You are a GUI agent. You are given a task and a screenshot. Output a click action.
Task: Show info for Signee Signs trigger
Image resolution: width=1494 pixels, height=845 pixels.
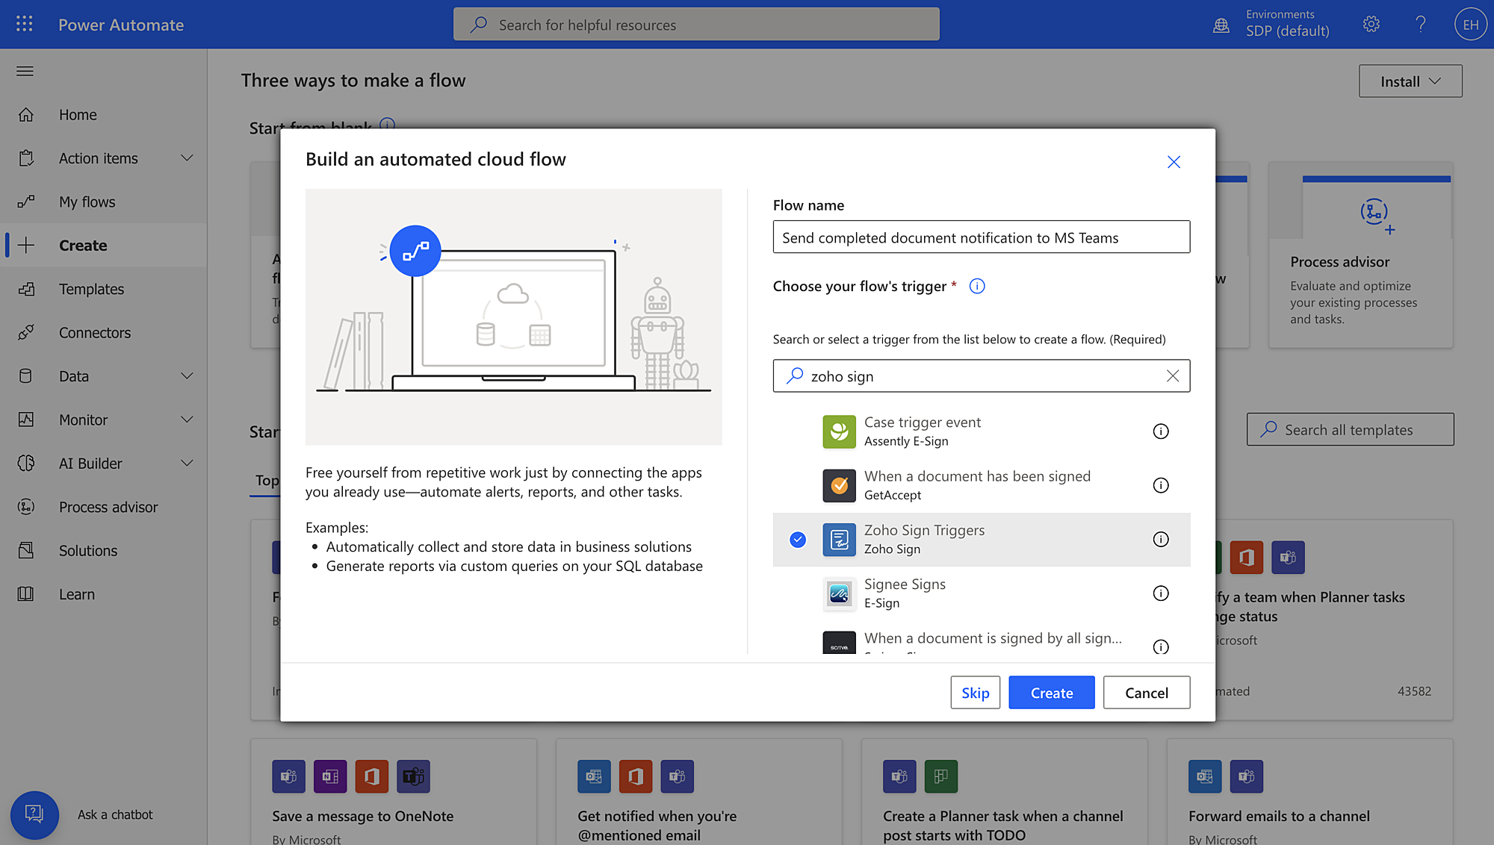pos(1161,593)
